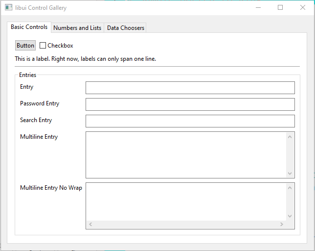This screenshot has height=251, width=315.
Task: Click inside Multiline Entry No Wrap box
Action: pos(186,201)
